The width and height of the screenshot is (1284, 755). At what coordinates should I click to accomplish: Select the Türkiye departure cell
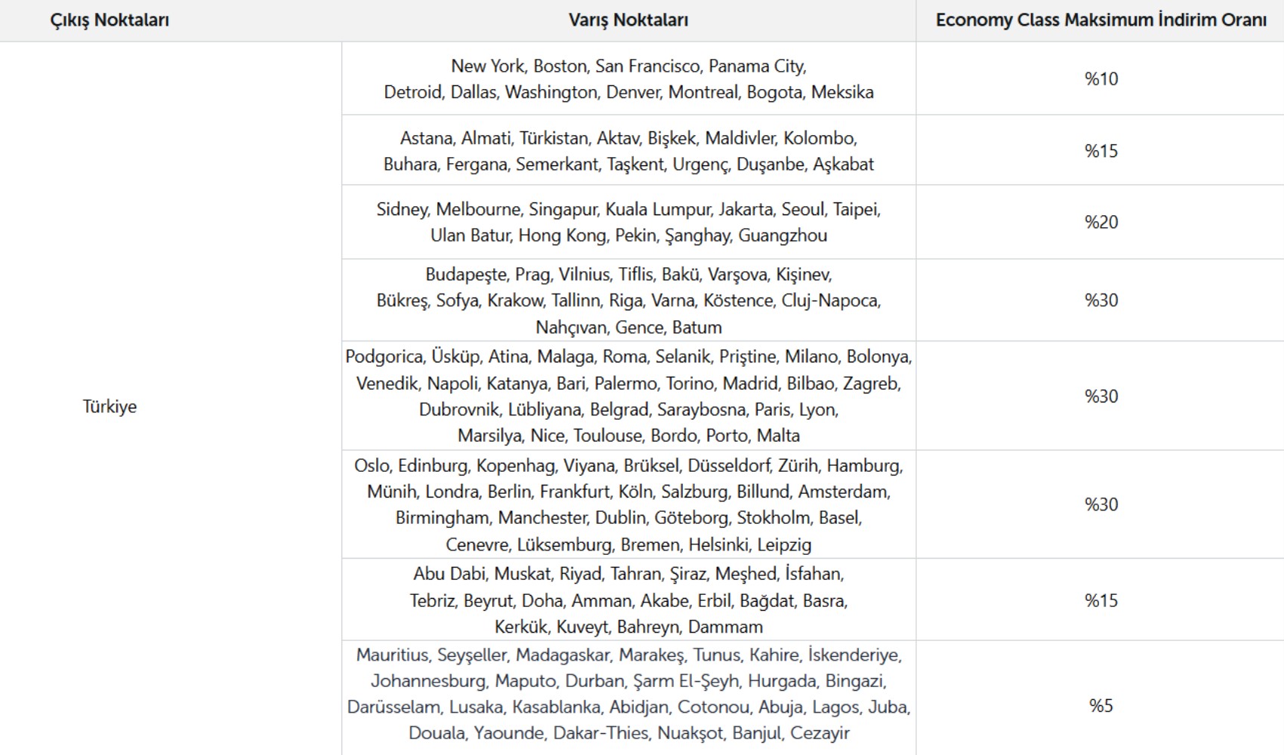pos(110,406)
